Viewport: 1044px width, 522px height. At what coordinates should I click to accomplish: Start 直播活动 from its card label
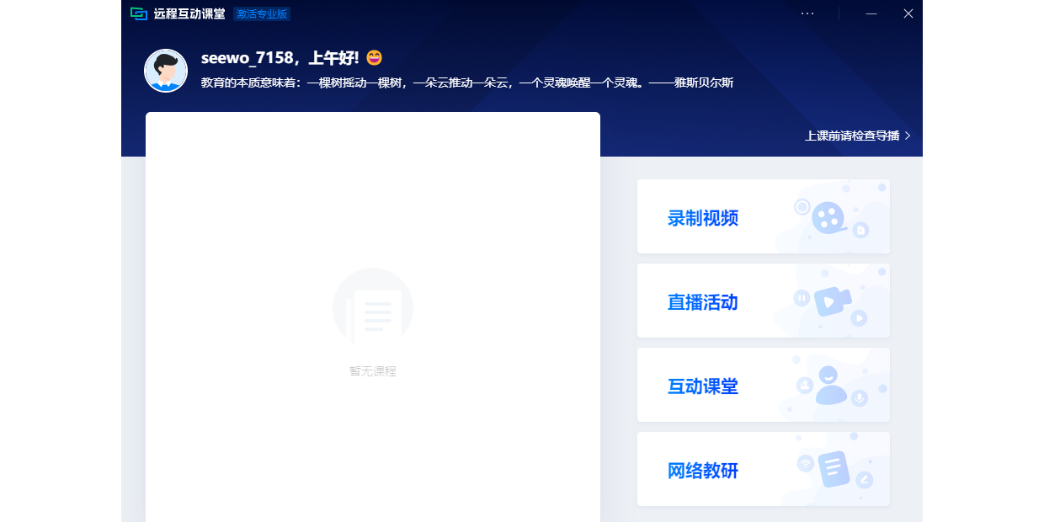click(x=703, y=302)
